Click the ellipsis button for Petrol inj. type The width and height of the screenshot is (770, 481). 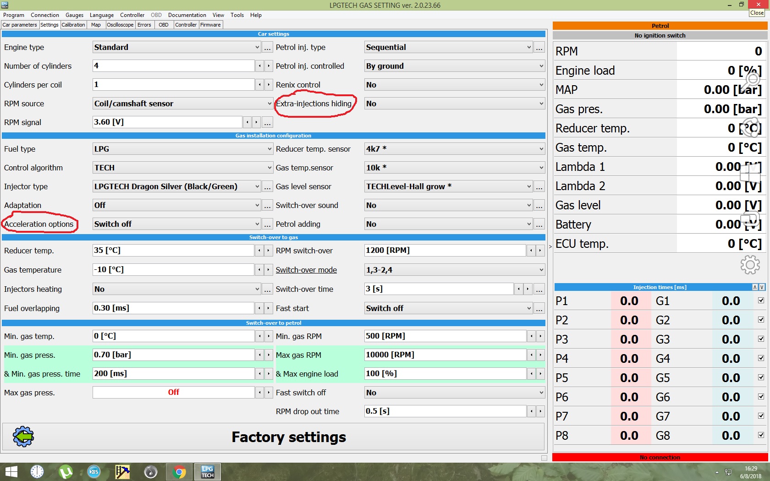coord(539,47)
